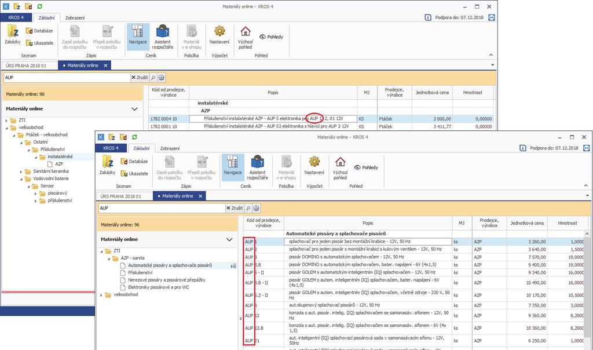Open Nastavení gear in back window ribbon
Viewport: 593px width, 350px height.
219,35
